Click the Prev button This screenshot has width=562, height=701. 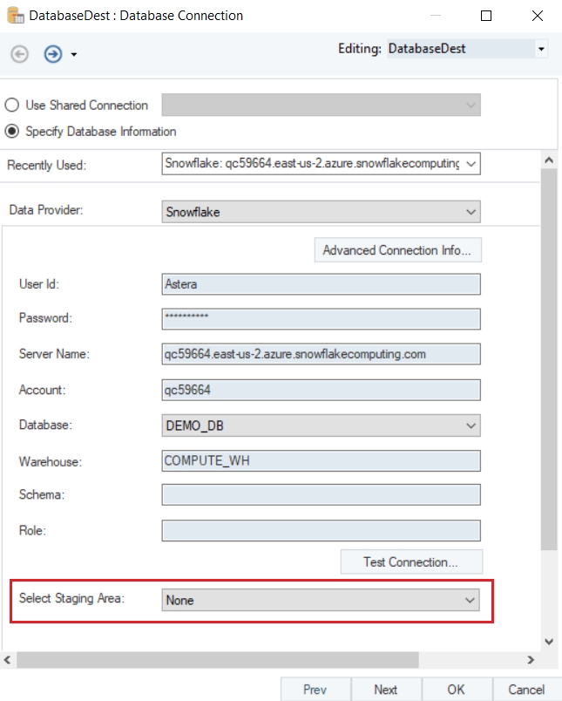(x=315, y=690)
